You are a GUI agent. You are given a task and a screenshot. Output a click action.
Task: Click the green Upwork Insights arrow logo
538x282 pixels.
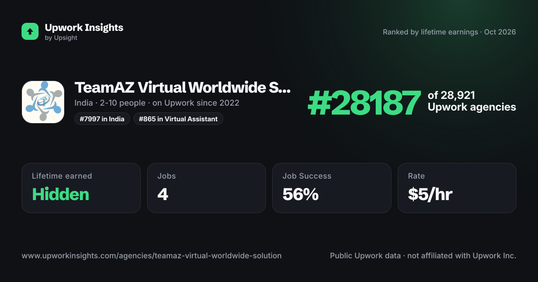point(30,31)
